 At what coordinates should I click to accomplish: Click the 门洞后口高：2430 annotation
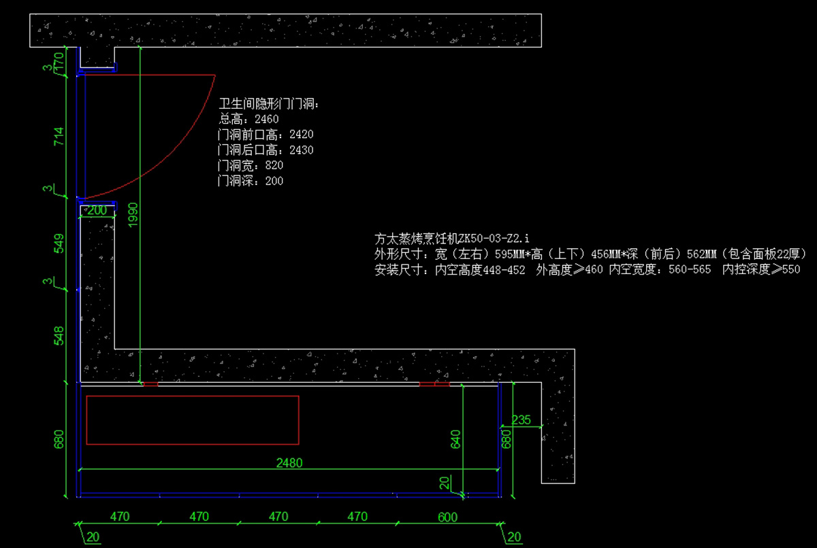[266, 150]
